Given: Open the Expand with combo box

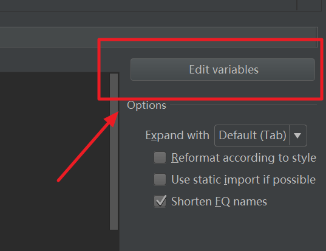Looking at the screenshot, I should click(260, 136).
